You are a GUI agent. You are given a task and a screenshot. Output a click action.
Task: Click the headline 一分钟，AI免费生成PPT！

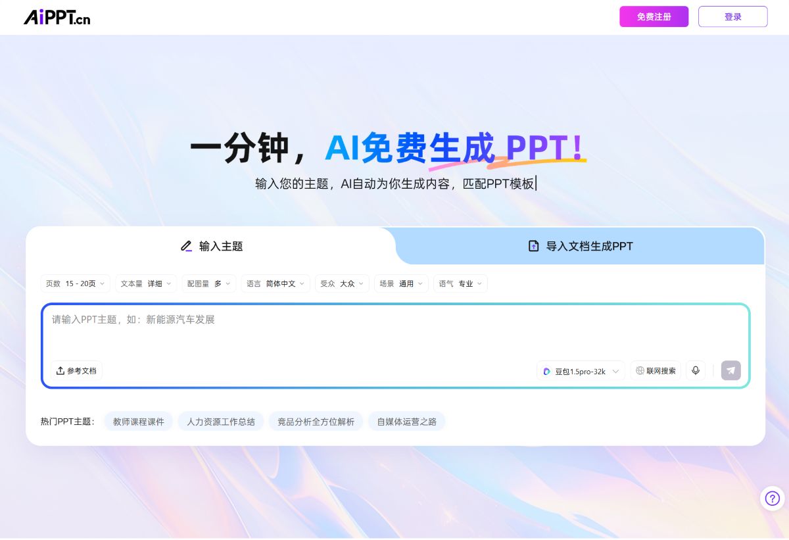tap(387, 149)
